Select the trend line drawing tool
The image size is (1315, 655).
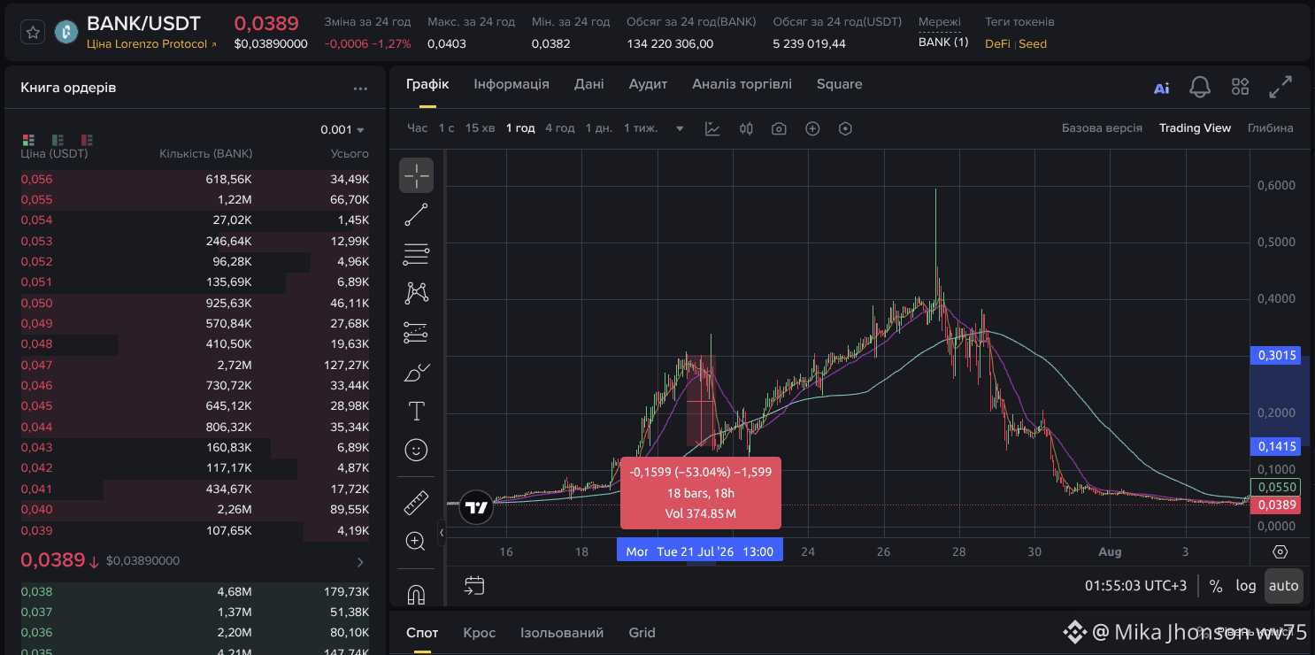pos(416,214)
